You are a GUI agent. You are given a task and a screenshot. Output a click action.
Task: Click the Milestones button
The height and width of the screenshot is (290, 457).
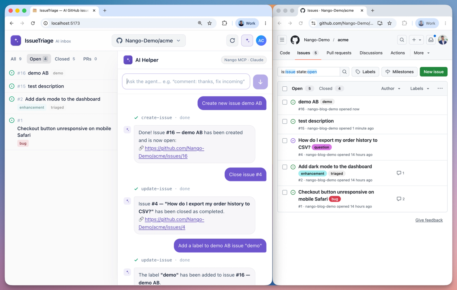tap(400, 72)
